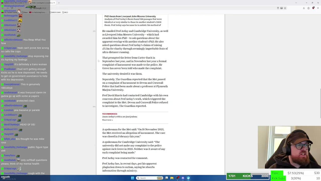The height and width of the screenshot is (181, 321).
Task: Bookmark this page with the star icon
Action: tap(285, 8)
